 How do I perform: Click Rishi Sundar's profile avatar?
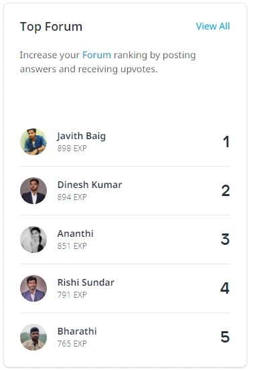[x=33, y=288]
